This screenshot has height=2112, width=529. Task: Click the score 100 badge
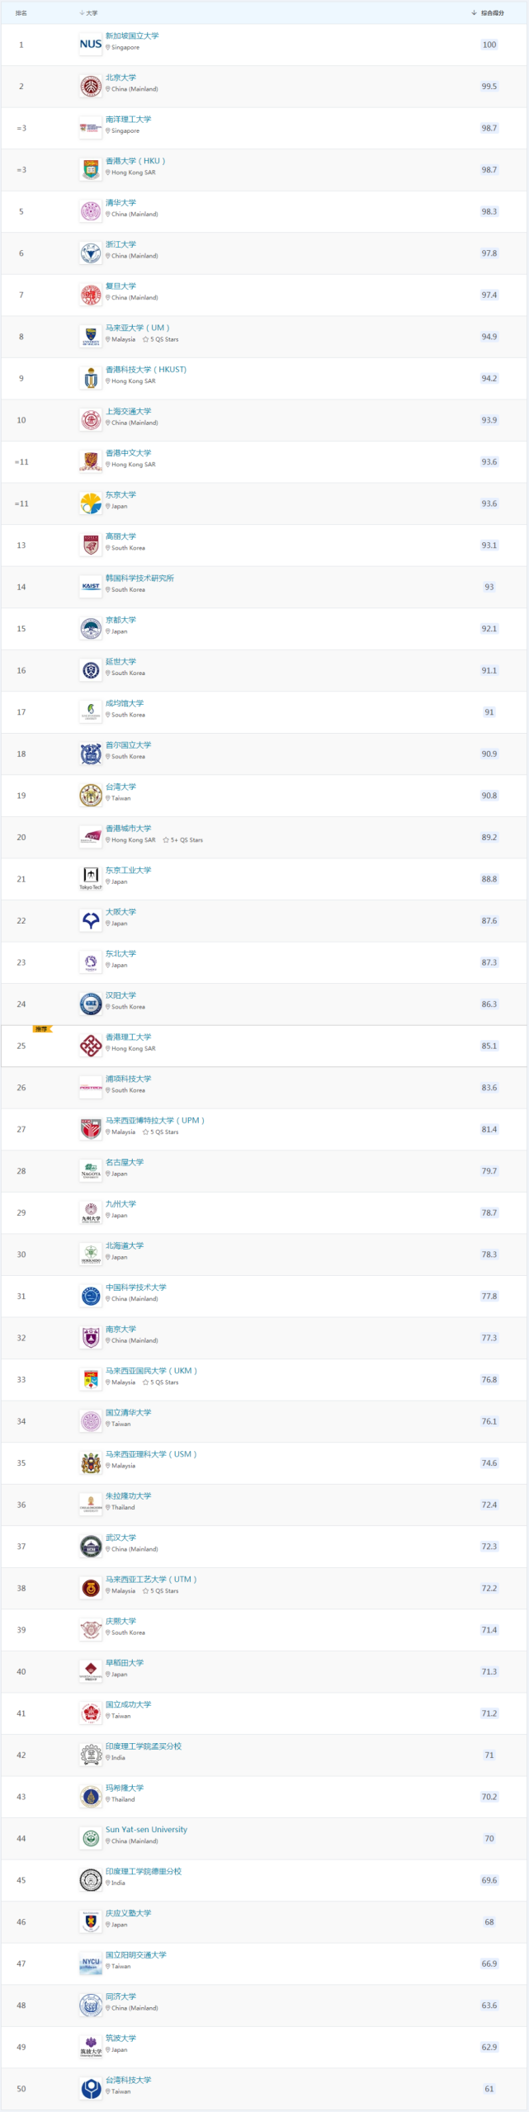click(489, 45)
